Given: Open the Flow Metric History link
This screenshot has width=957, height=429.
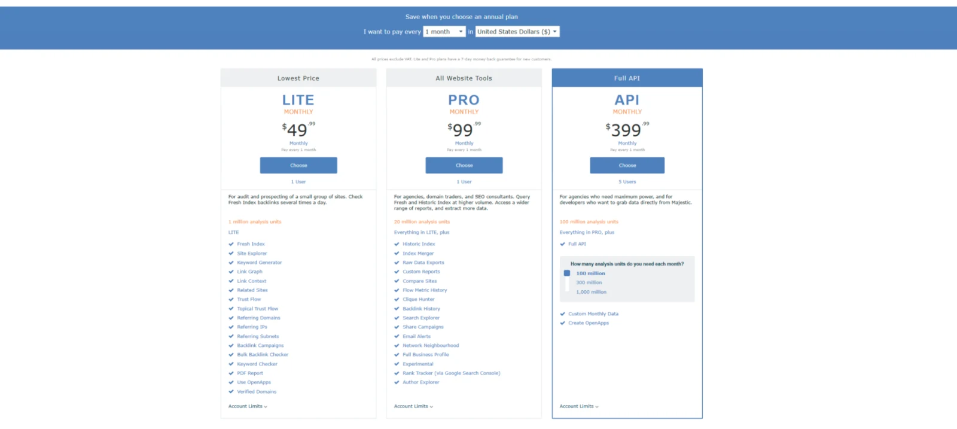Looking at the screenshot, I should (425, 290).
